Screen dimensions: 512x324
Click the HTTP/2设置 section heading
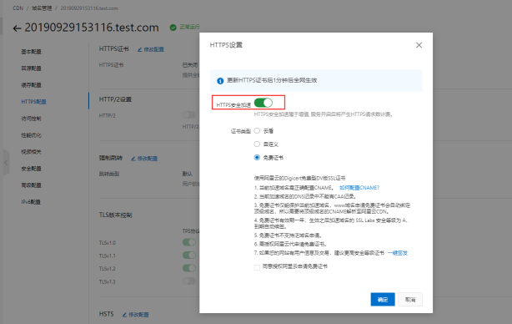tap(115, 99)
